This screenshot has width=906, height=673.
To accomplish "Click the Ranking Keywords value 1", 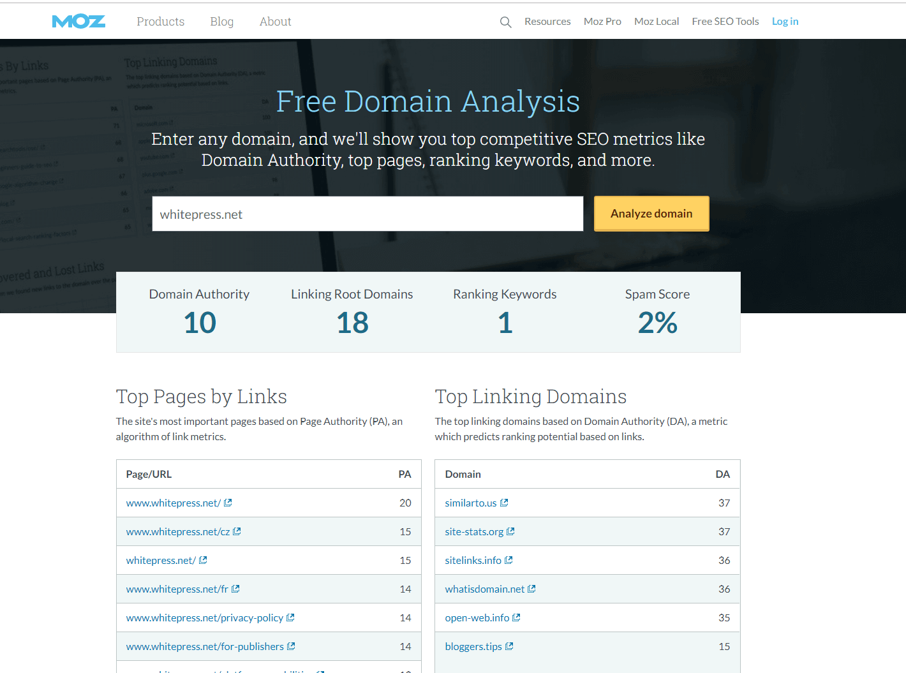I will click(x=505, y=323).
